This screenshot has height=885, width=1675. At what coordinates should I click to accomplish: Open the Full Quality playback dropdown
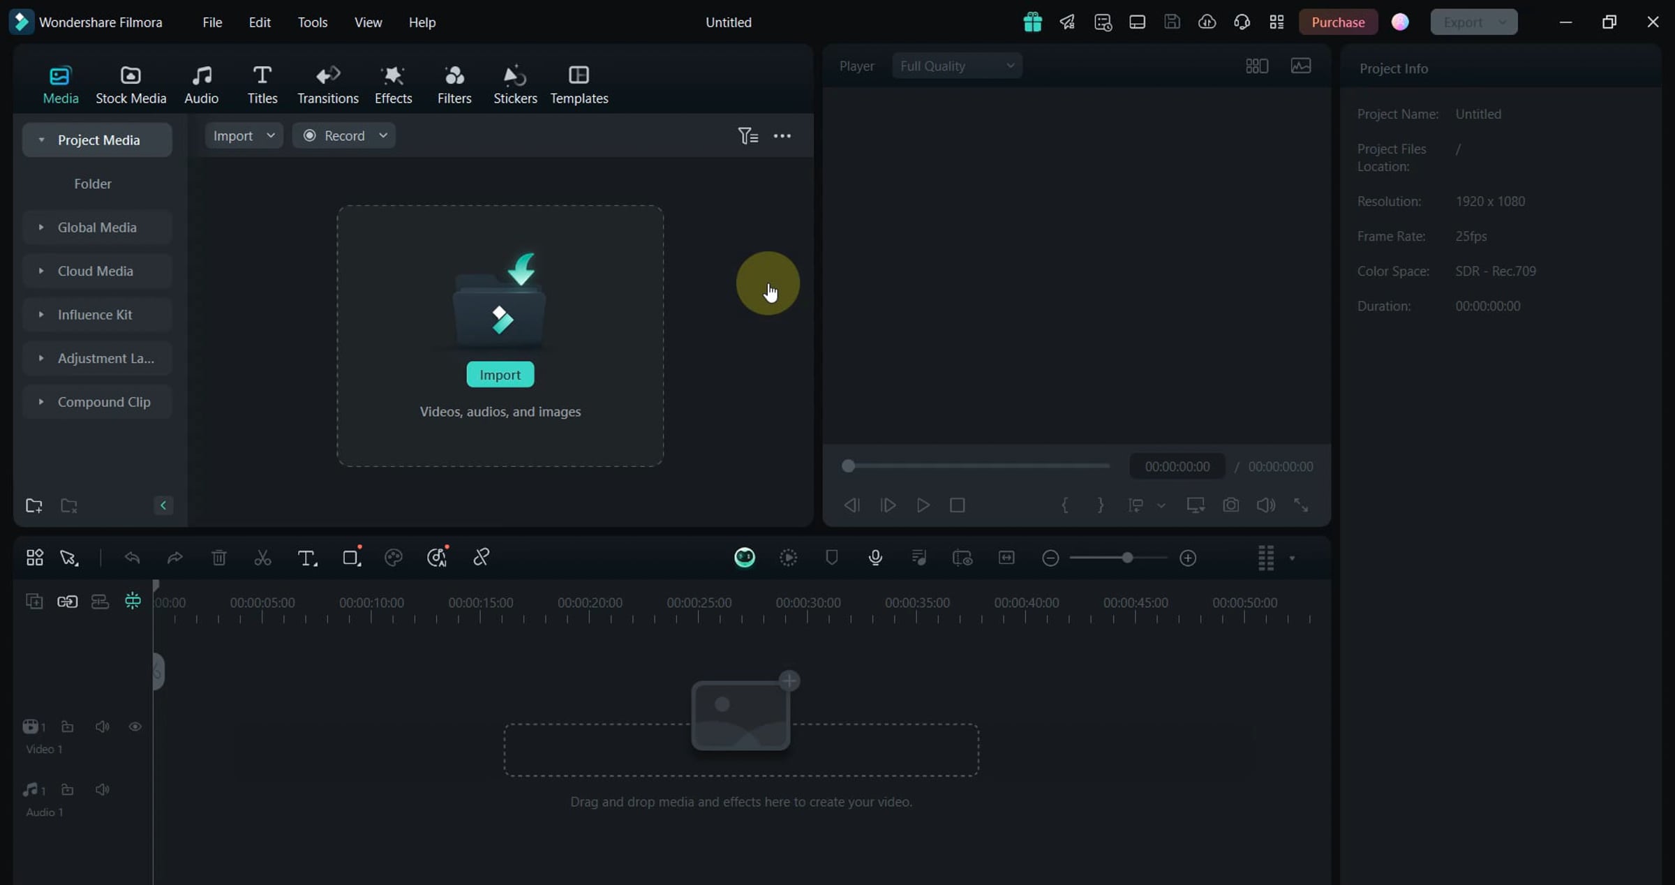pyautogui.click(x=957, y=65)
